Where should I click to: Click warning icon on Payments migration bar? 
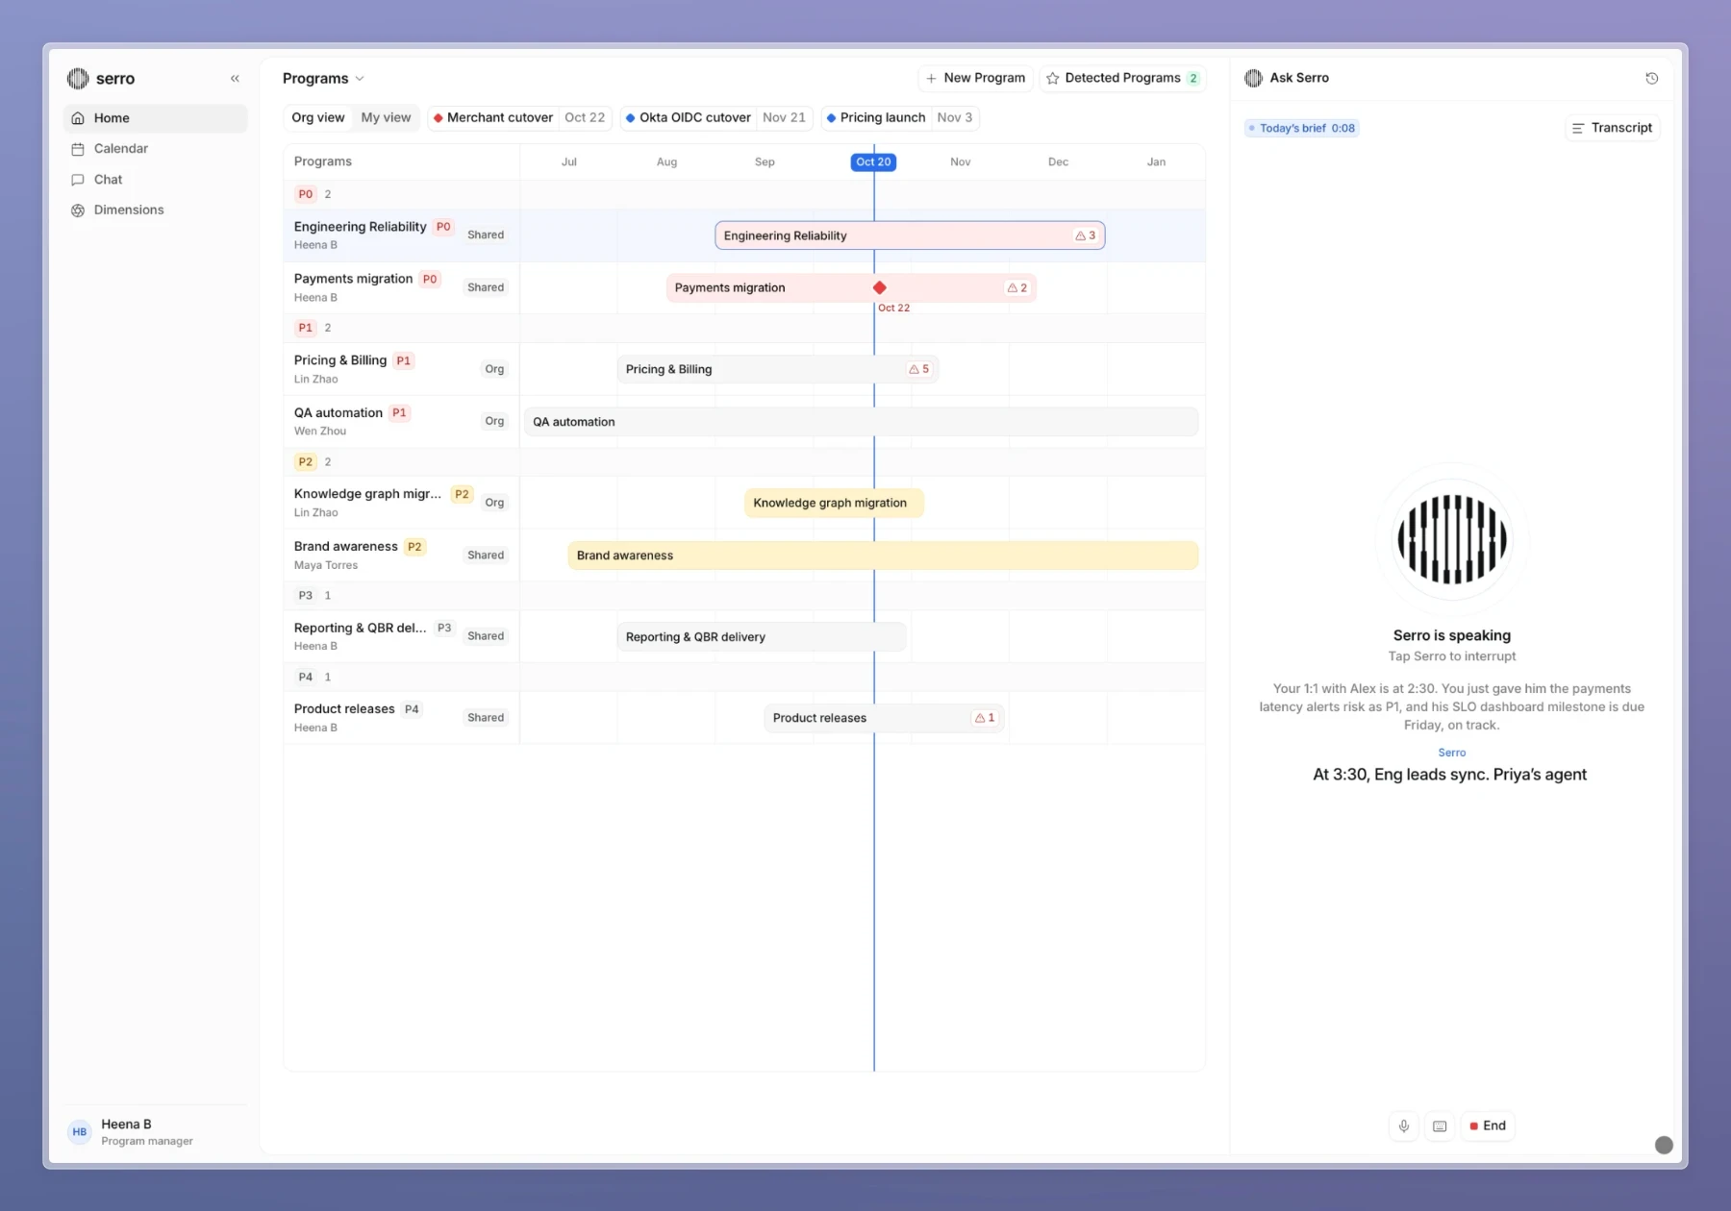coord(1012,288)
